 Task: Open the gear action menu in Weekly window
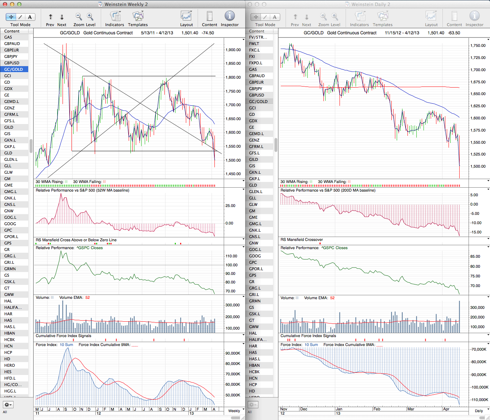[x=8, y=405]
